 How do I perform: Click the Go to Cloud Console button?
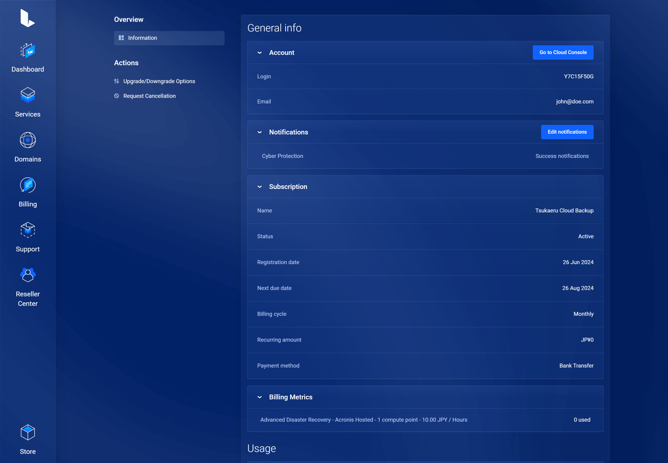(563, 53)
